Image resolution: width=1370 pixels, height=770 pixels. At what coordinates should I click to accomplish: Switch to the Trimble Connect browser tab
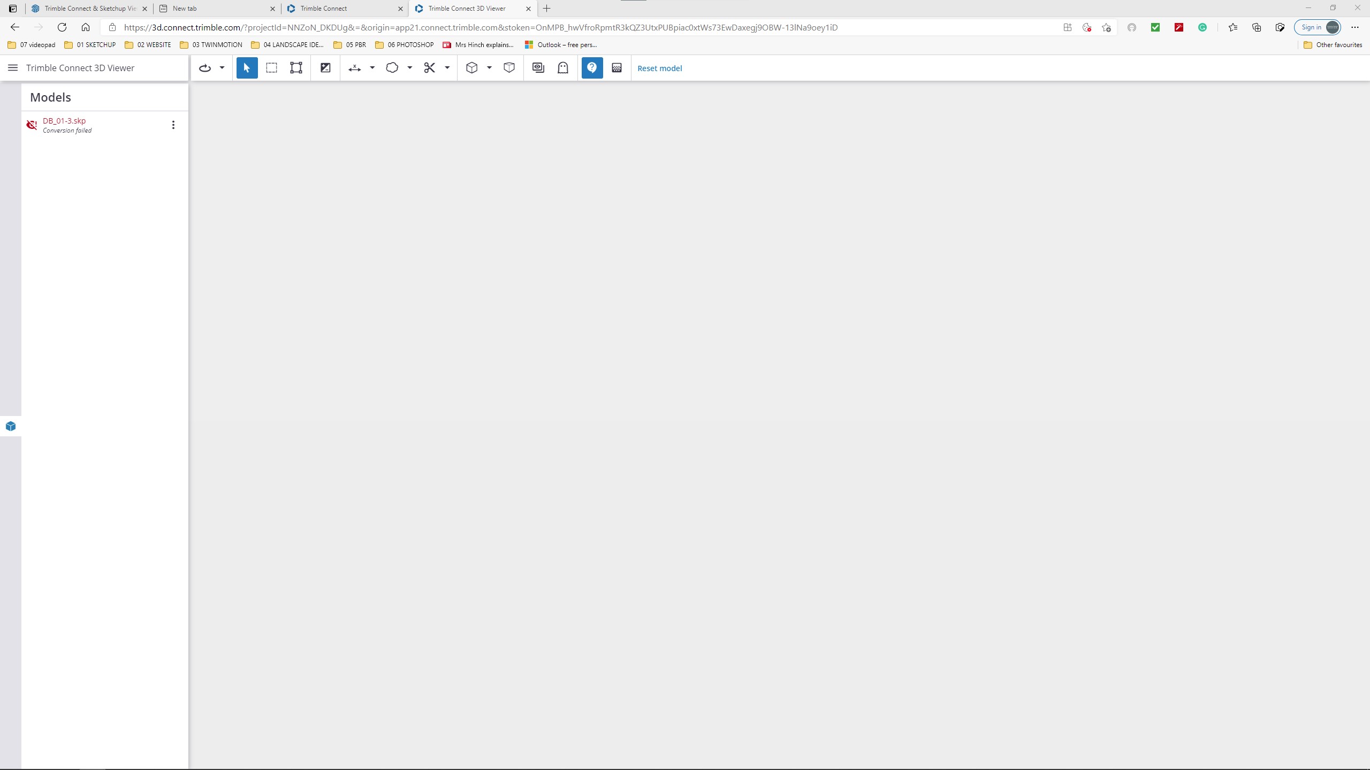(x=345, y=9)
